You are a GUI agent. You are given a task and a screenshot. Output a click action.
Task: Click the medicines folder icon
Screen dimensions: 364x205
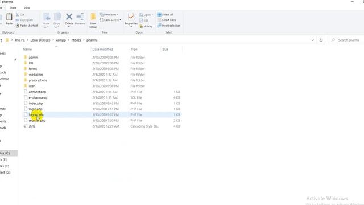(x=26, y=75)
